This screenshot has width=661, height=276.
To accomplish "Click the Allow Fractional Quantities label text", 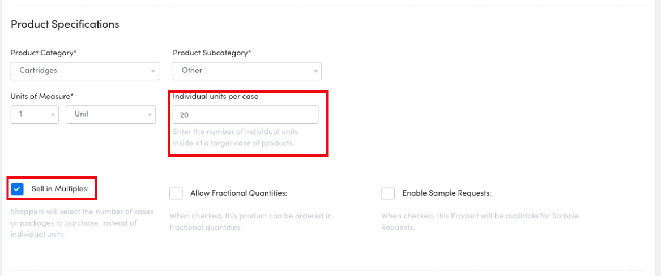I will [x=239, y=193].
